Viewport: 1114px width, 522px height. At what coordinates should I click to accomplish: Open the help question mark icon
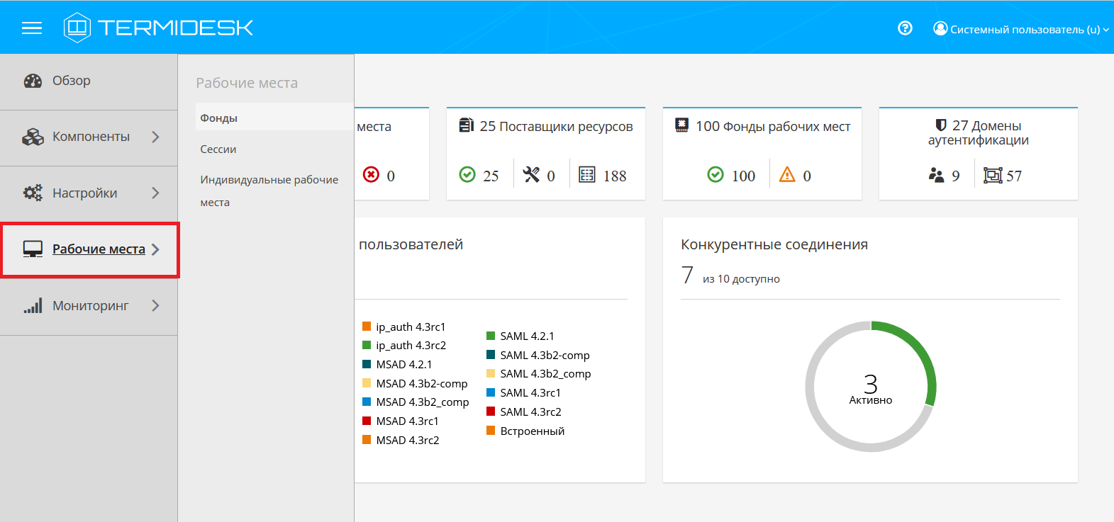(905, 28)
